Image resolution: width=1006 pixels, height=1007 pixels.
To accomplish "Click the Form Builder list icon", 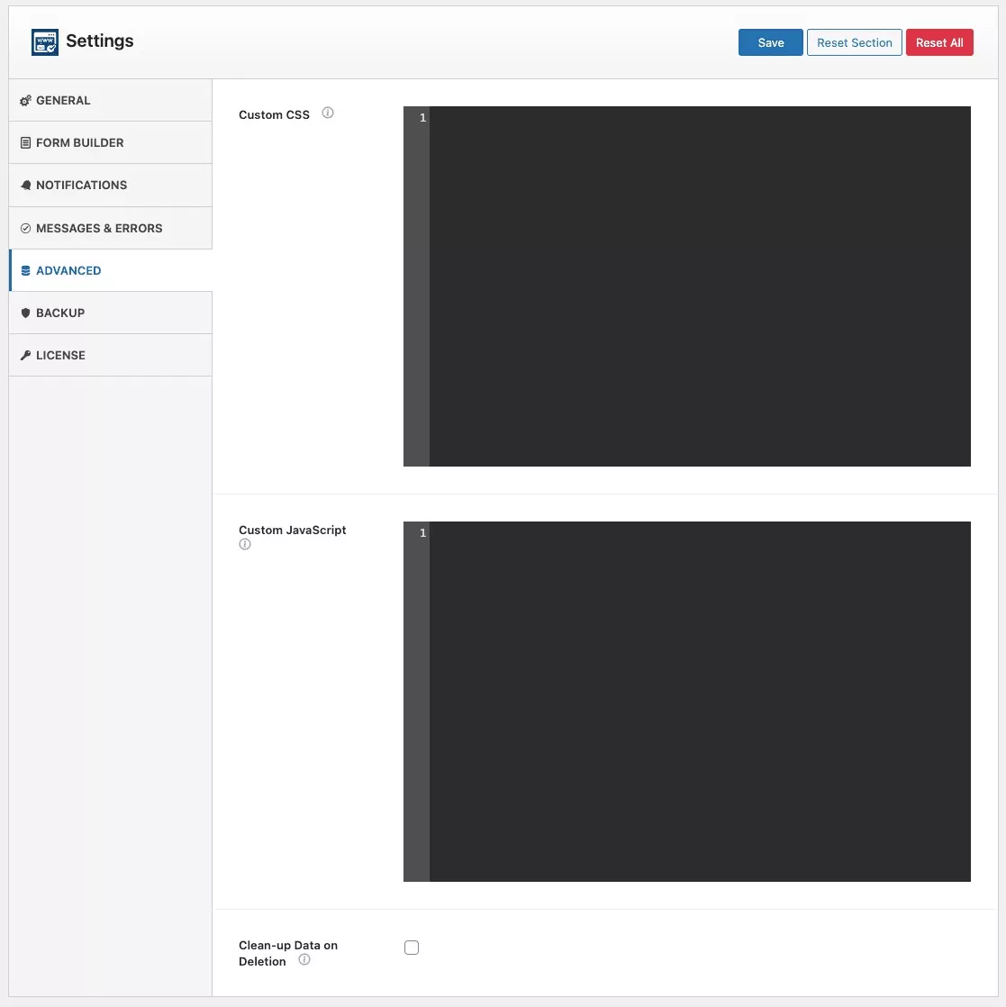I will [25, 143].
